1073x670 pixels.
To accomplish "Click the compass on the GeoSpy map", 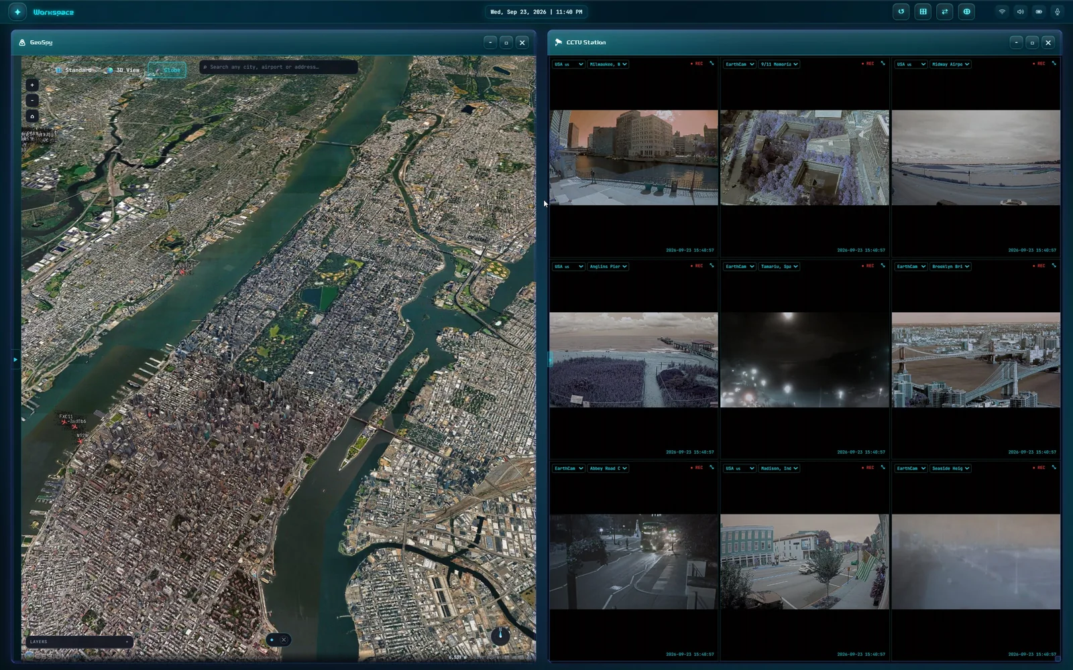I will point(500,635).
